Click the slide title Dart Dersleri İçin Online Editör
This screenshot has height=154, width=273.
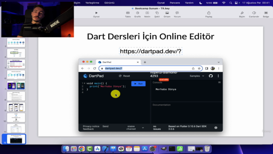coord(151,36)
